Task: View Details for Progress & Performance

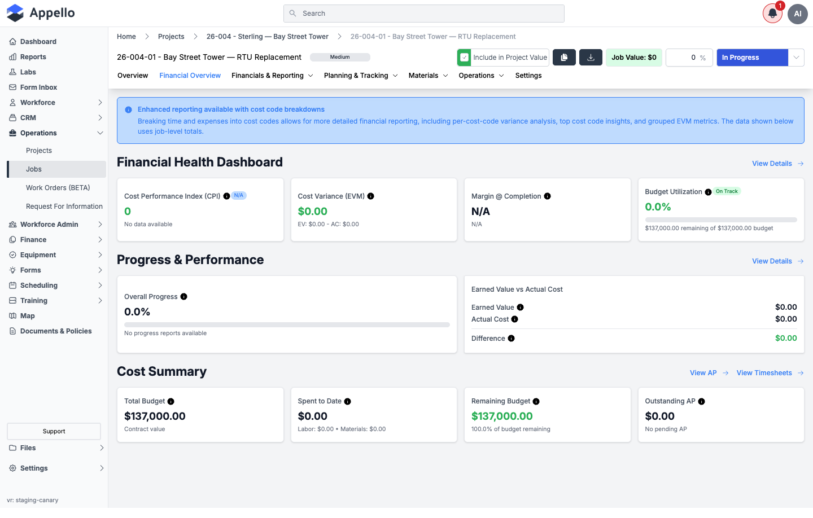Action: (778, 261)
